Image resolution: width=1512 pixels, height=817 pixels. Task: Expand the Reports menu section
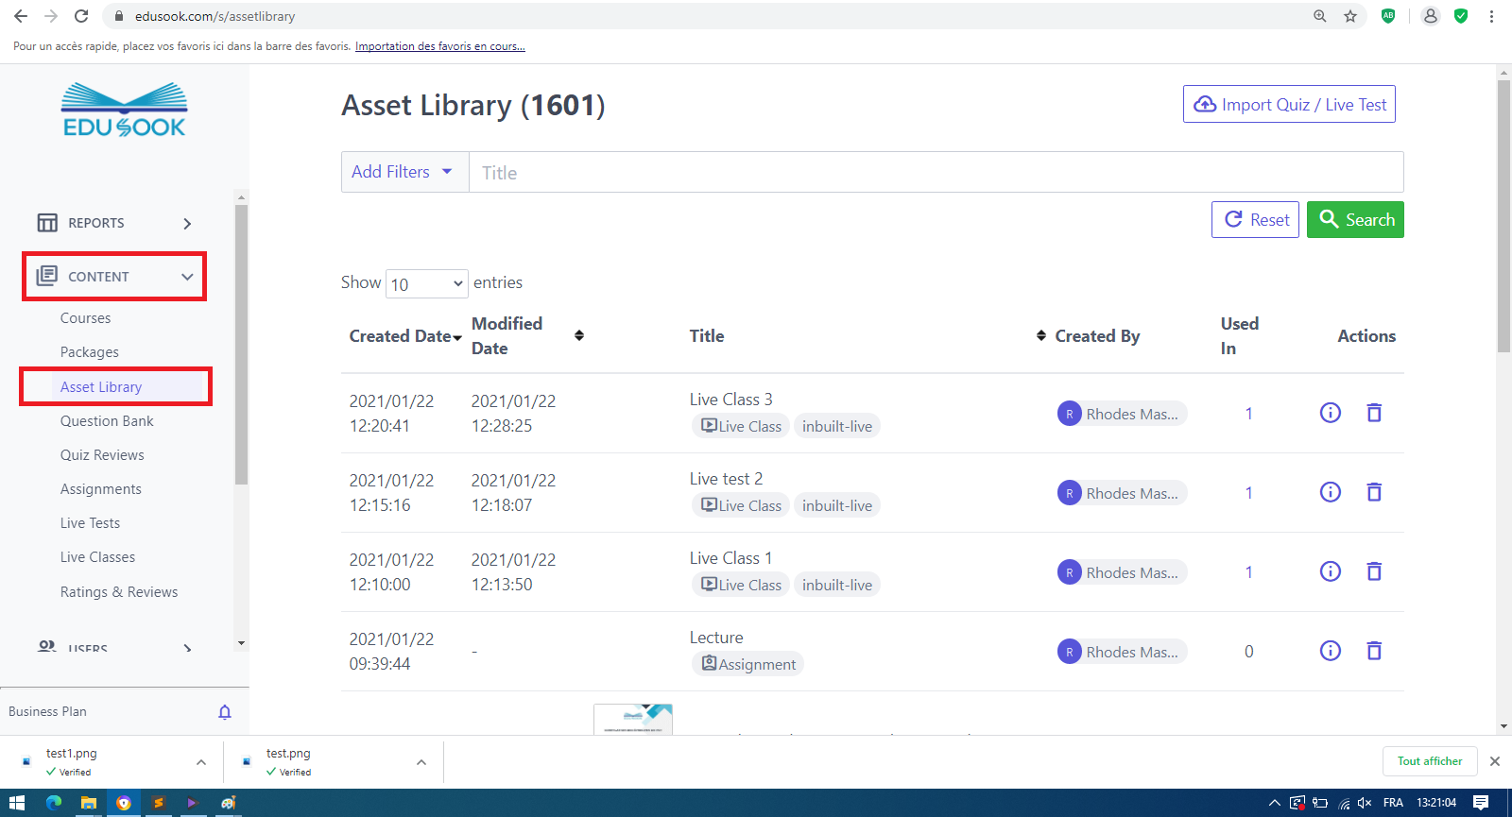(114, 223)
